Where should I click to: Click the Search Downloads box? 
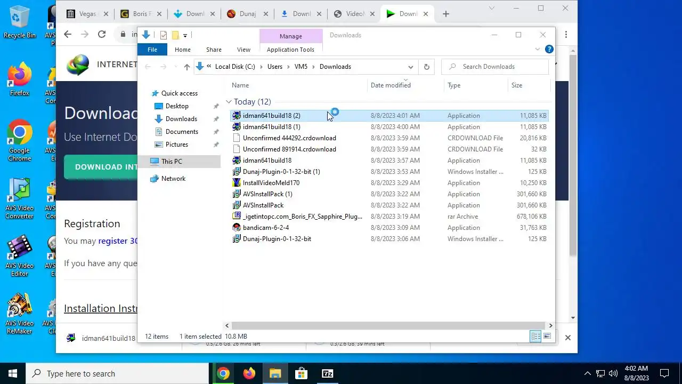point(494,67)
